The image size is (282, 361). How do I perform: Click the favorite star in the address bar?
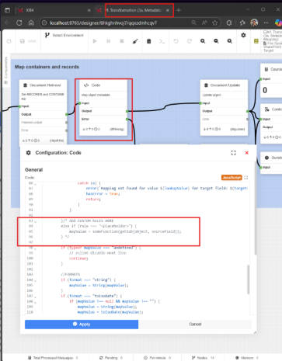[x=215, y=23]
